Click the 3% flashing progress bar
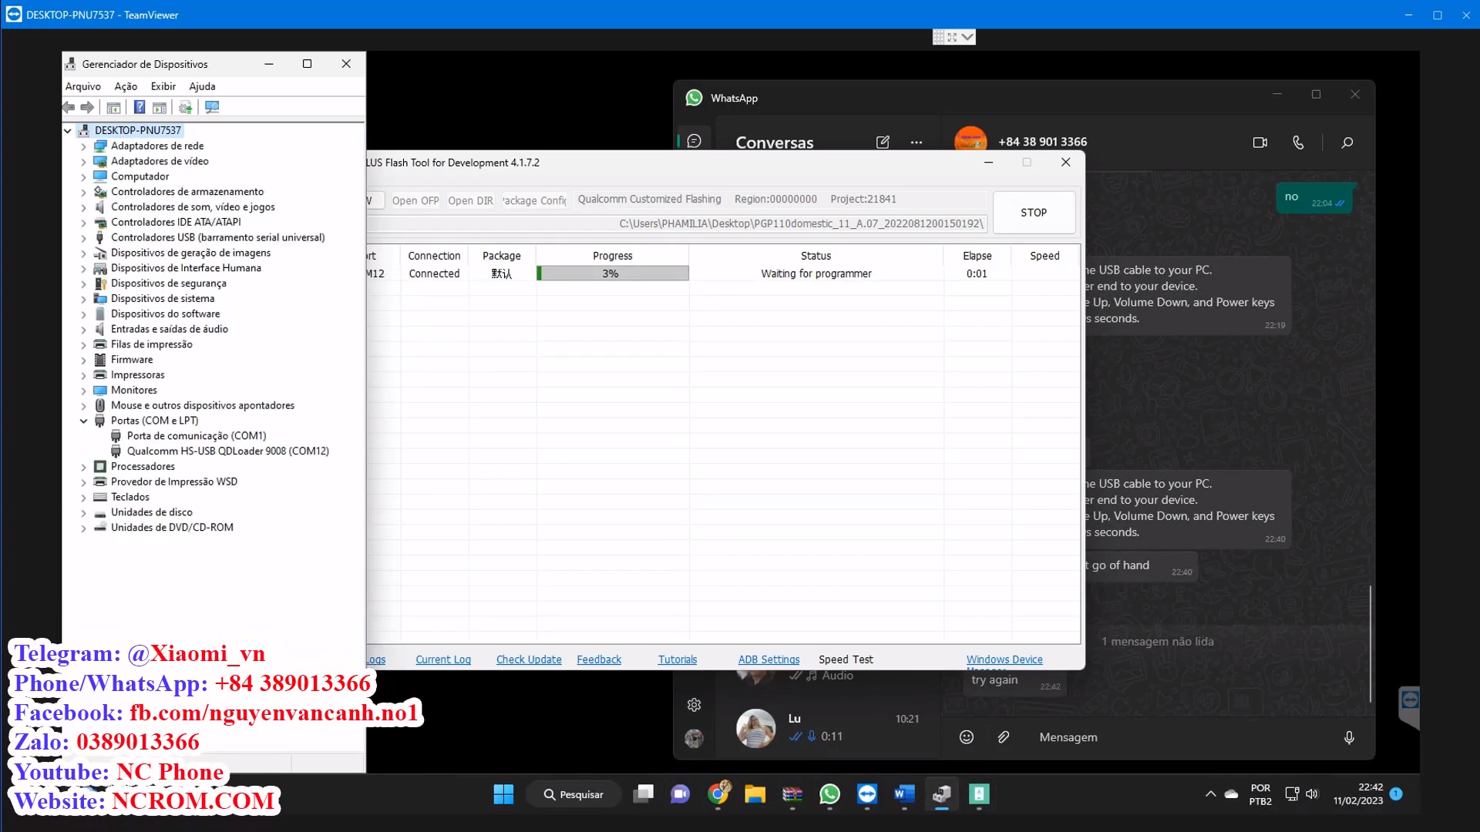 [612, 273]
